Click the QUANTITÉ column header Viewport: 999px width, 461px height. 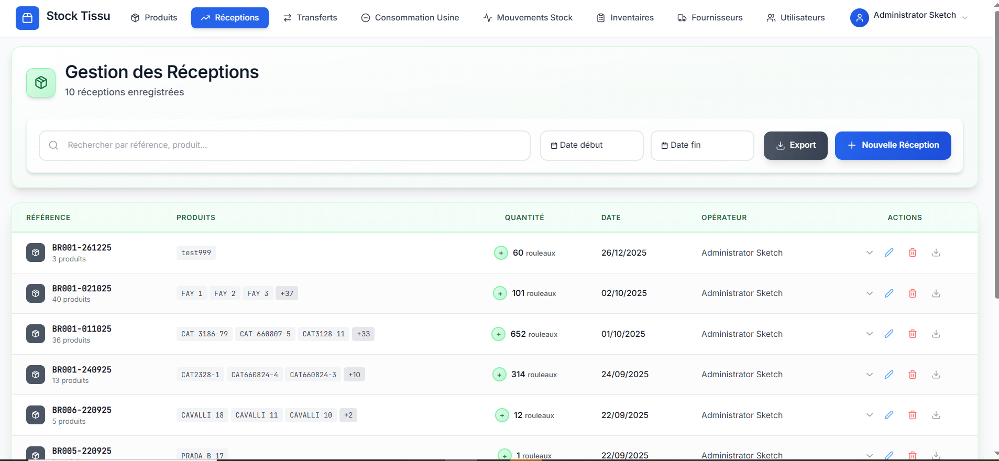pos(524,217)
